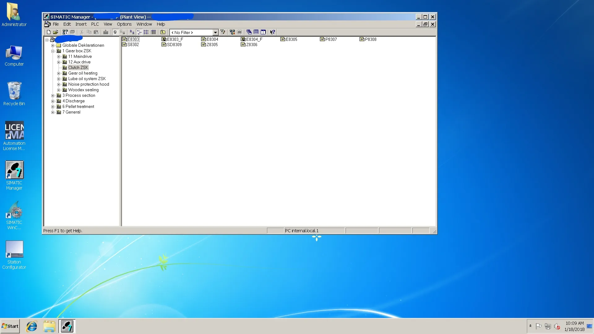Select the Z8306 chart object
The height and width of the screenshot is (334, 594).
pyautogui.click(x=249, y=45)
